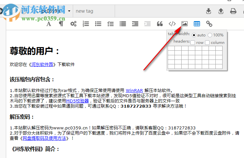Apply justified text alignment
The height and width of the screenshot is (158, 244).
[x=123, y=24]
